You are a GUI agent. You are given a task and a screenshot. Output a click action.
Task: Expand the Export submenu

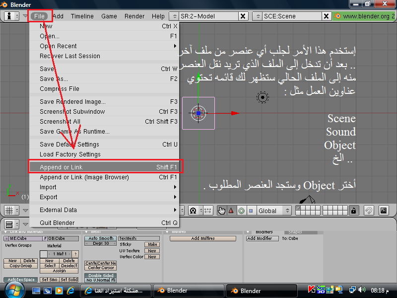pos(105,197)
